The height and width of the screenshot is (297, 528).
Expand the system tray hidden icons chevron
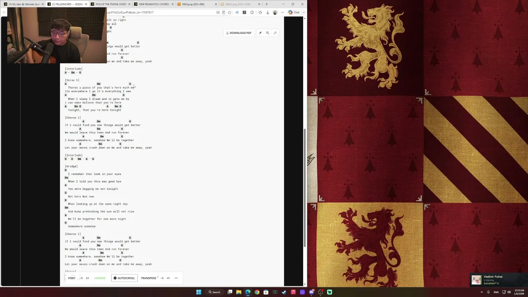click(x=481, y=292)
